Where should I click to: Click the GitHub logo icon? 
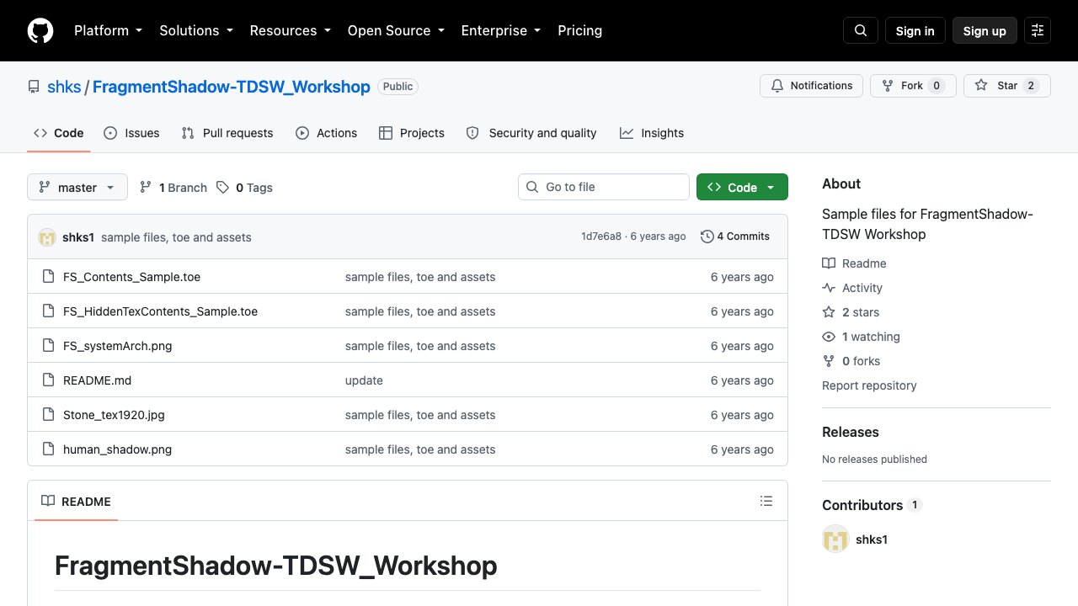(40, 30)
